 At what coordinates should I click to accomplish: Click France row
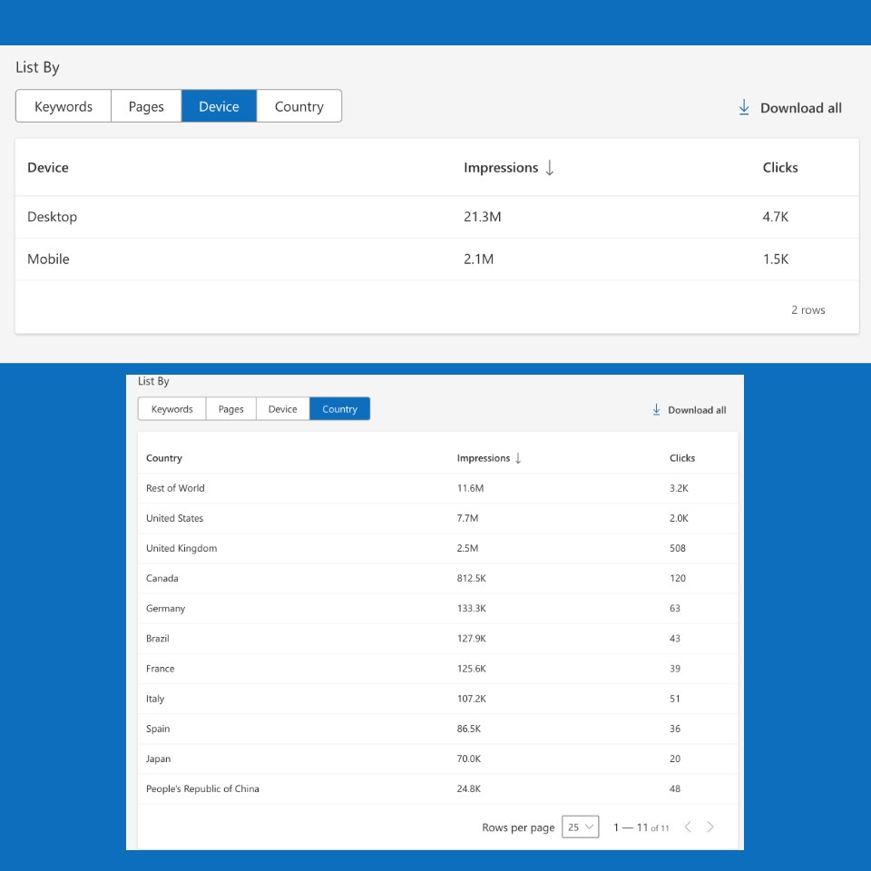437,669
